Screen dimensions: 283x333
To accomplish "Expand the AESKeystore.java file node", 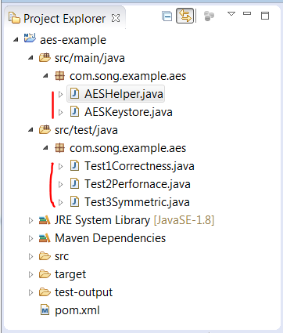I will (60, 112).
